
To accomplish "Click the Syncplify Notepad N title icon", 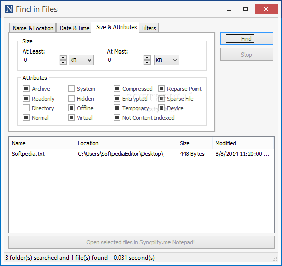I will click(x=9, y=9).
